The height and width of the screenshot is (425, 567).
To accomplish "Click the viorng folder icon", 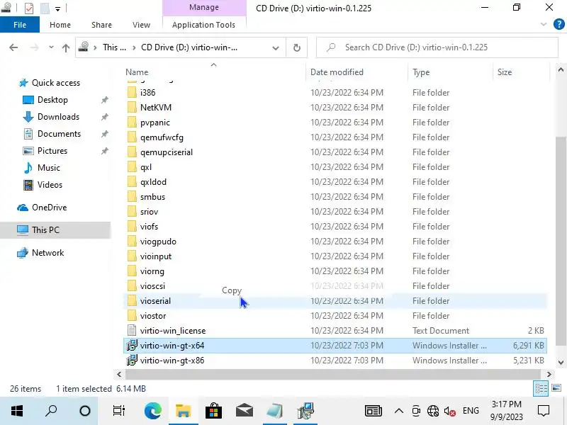I will coord(132,271).
